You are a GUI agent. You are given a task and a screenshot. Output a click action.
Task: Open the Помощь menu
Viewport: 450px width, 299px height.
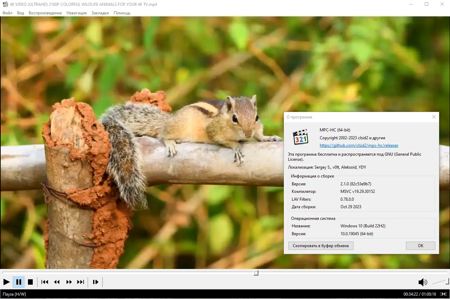122,13
